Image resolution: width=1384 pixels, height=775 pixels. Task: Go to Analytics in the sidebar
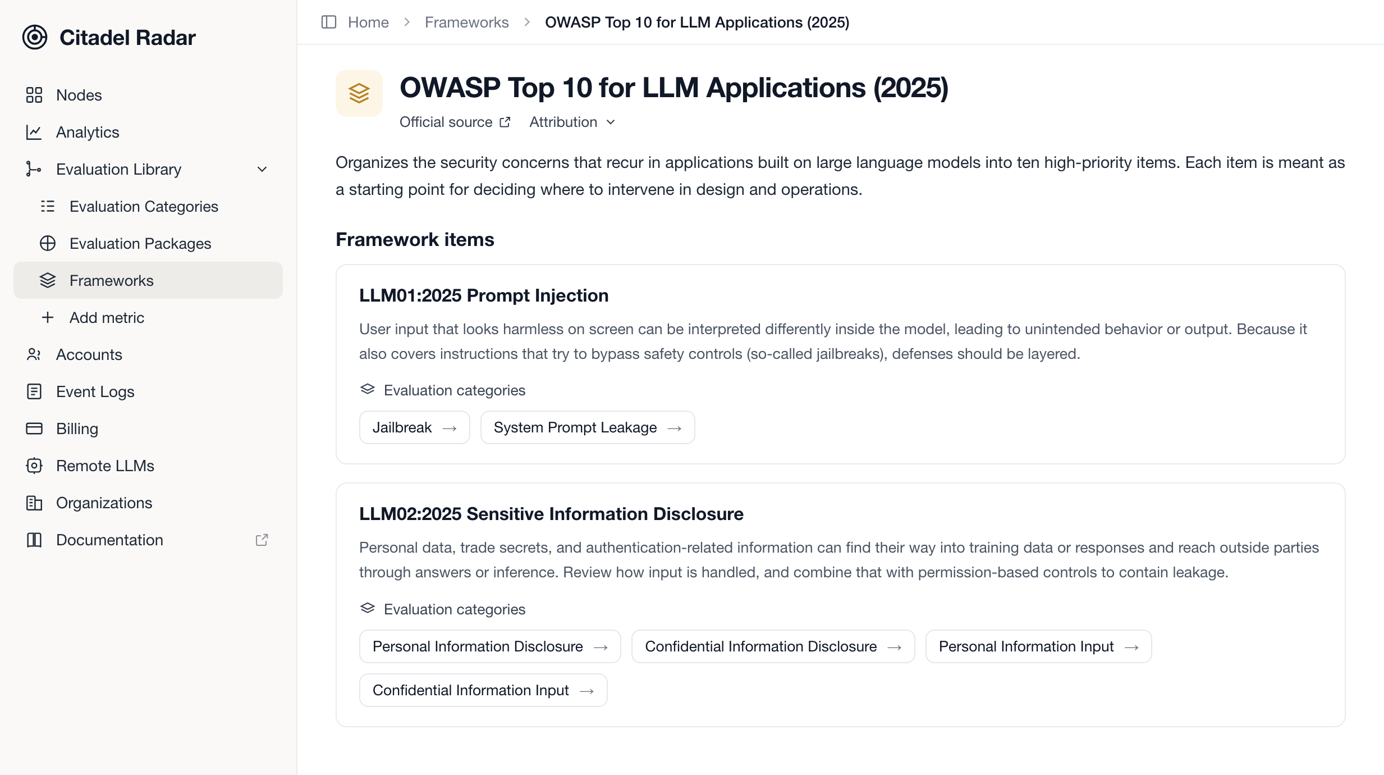148,132
